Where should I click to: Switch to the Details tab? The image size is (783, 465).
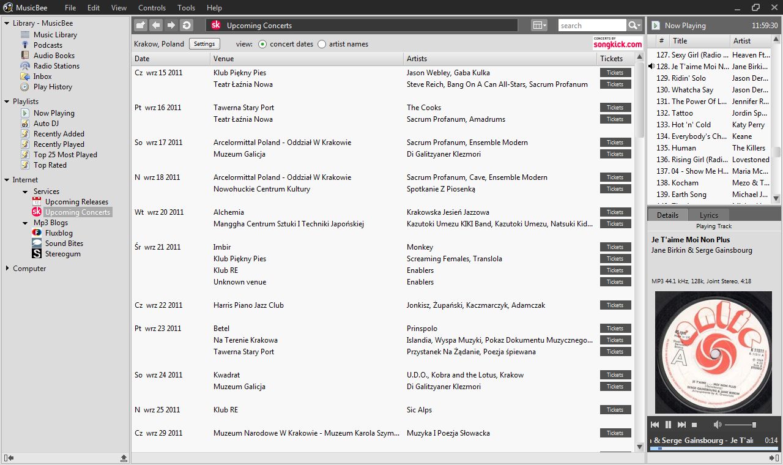[x=667, y=215]
